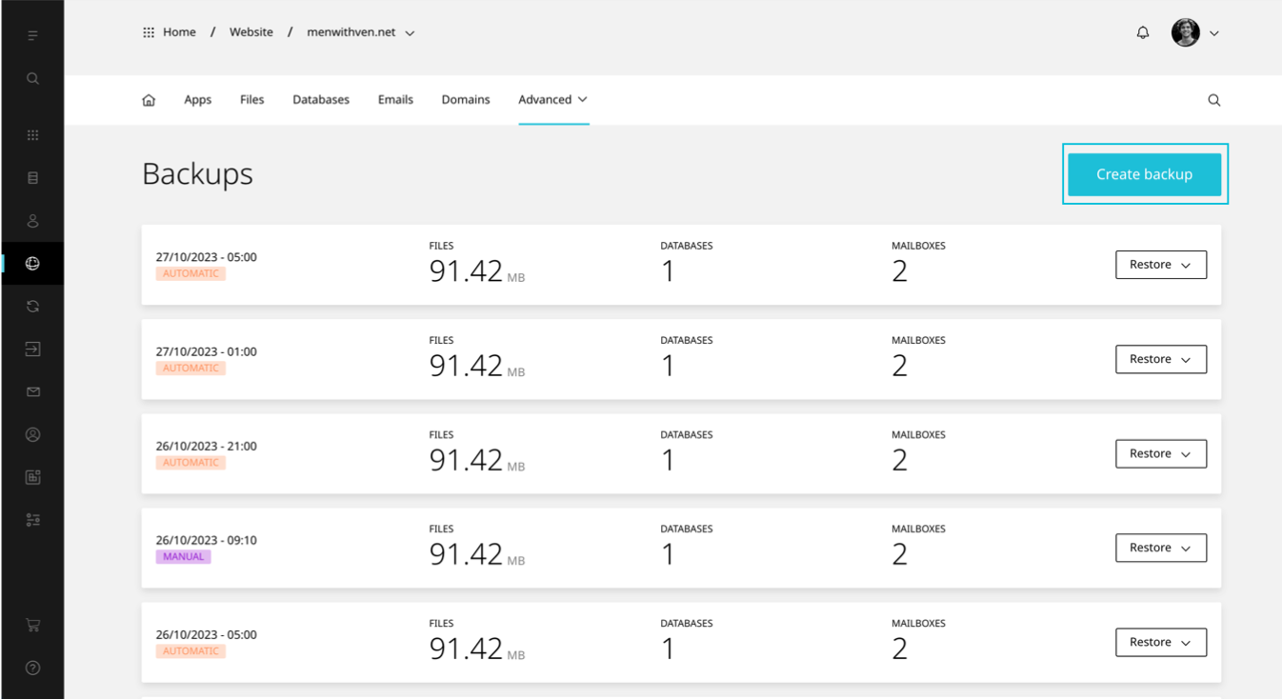Viewport: 1282px width, 699px height.
Task: Open Restore dropdown for the manual backup
Action: click(x=1160, y=548)
